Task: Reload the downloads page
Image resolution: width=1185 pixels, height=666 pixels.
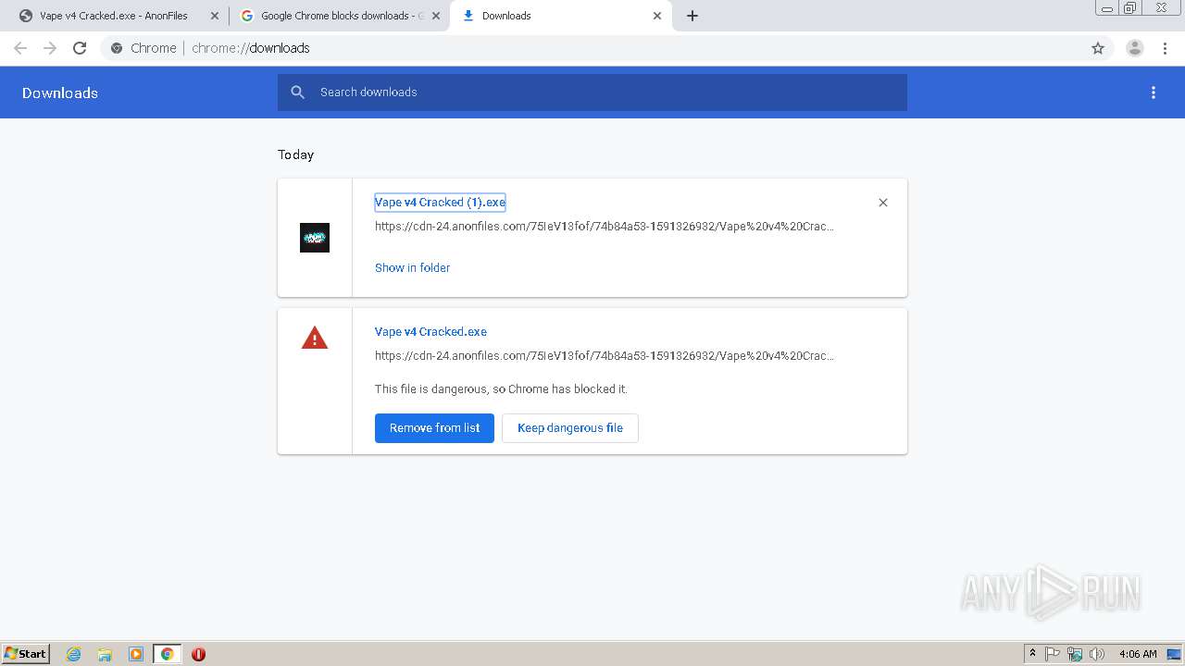Action: [80, 48]
